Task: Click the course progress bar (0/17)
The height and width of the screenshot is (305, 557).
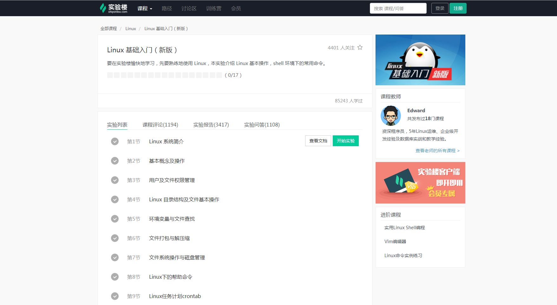Action: pyautogui.click(x=165, y=75)
